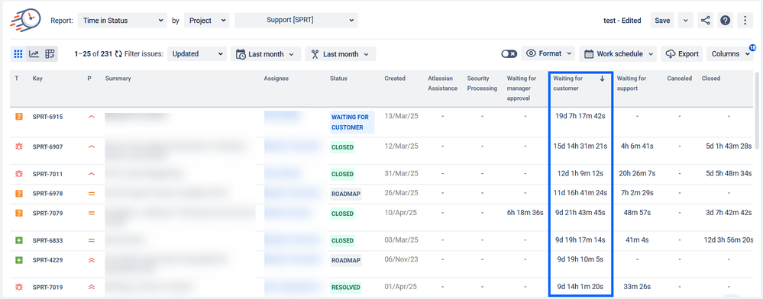Open the scissors Last month dropdown

click(341, 54)
